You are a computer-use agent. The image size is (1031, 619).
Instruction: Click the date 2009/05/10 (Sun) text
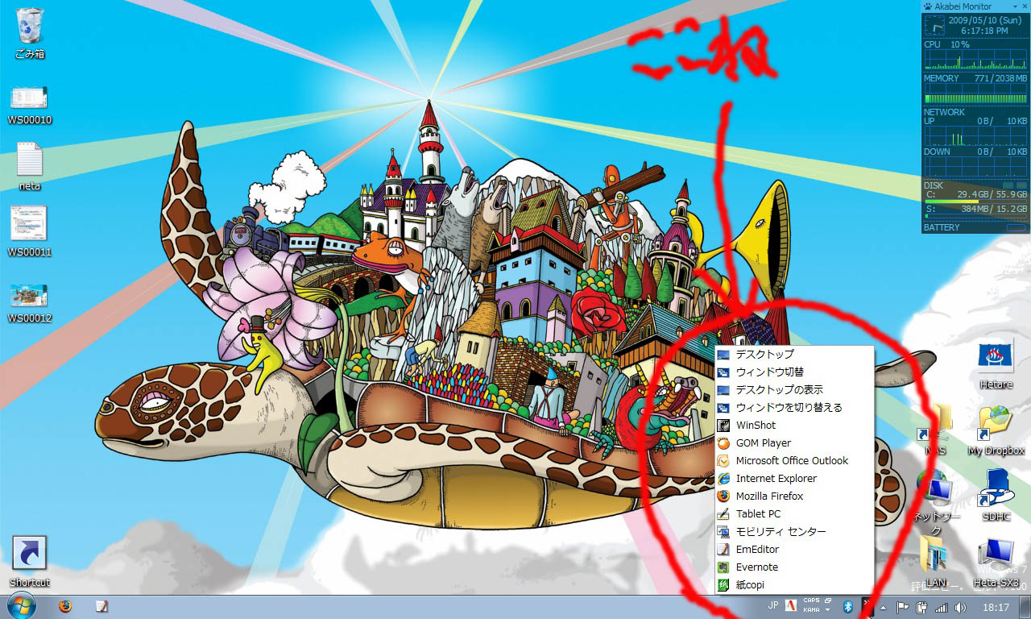tap(987, 19)
